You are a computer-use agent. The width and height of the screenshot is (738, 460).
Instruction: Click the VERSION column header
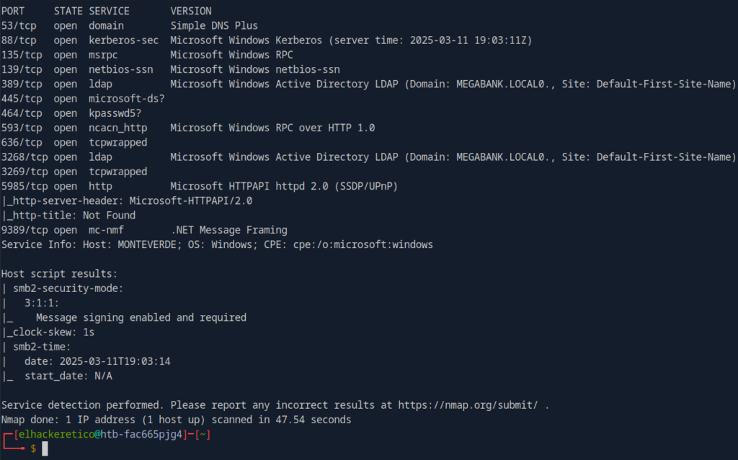(191, 11)
